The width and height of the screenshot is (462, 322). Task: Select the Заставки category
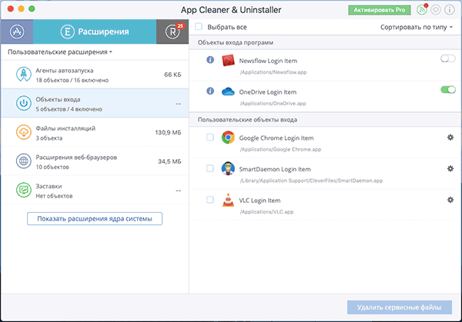click(x=95, y=190)
